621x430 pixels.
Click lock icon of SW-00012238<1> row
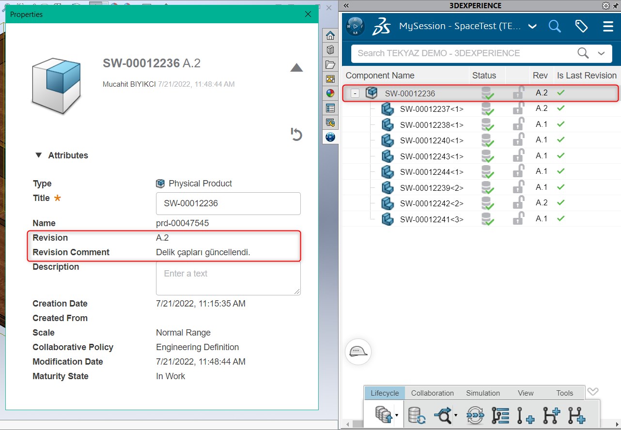click(518, 124)
